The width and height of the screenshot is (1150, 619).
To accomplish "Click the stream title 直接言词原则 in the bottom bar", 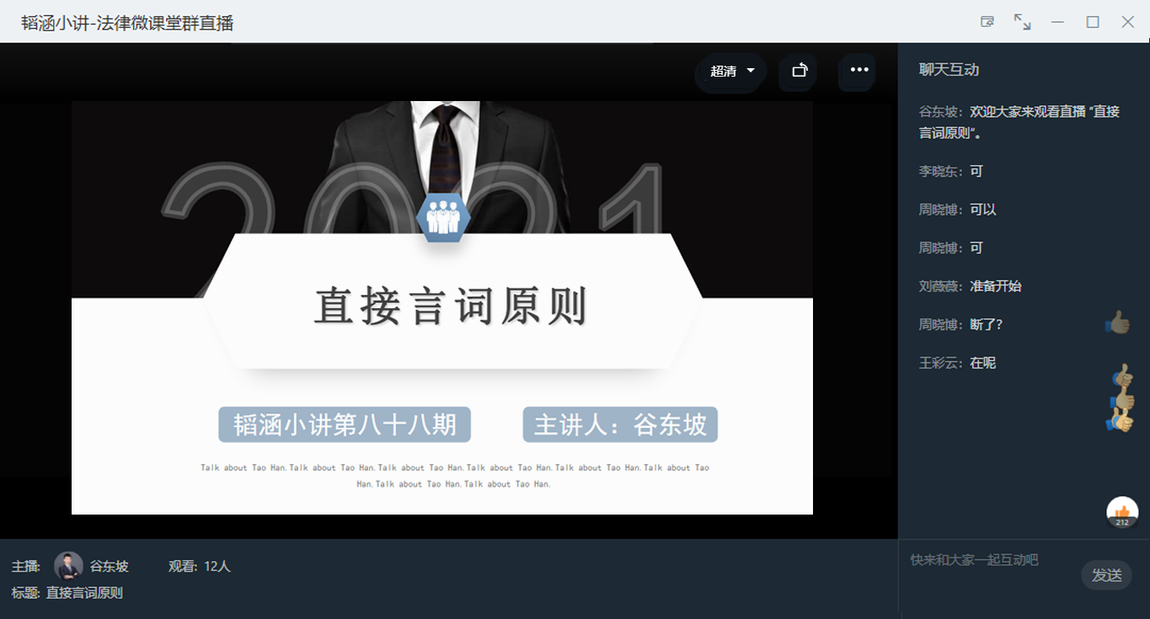I will point(84,593).
